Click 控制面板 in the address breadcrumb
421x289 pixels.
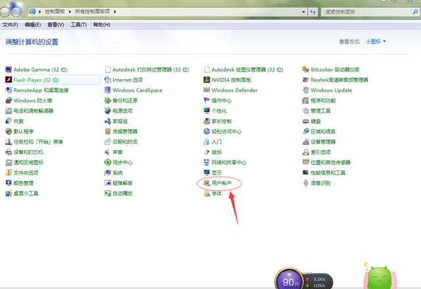55,12
